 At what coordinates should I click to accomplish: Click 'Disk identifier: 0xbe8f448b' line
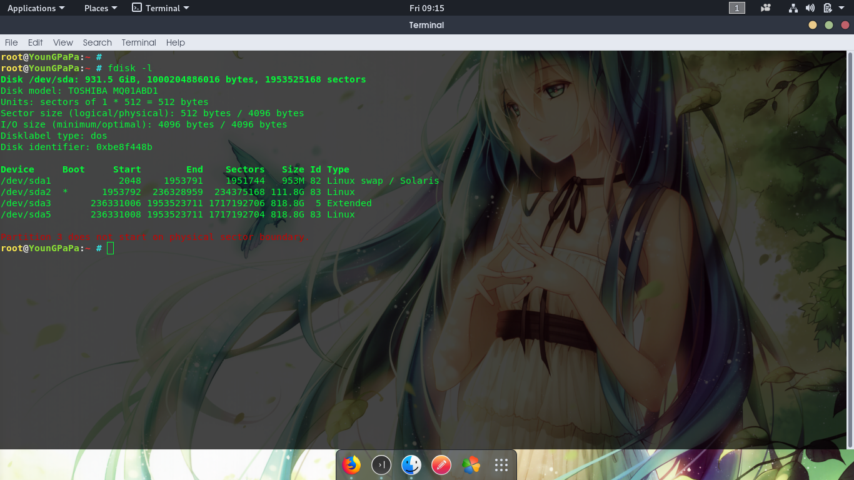(77, 147)
